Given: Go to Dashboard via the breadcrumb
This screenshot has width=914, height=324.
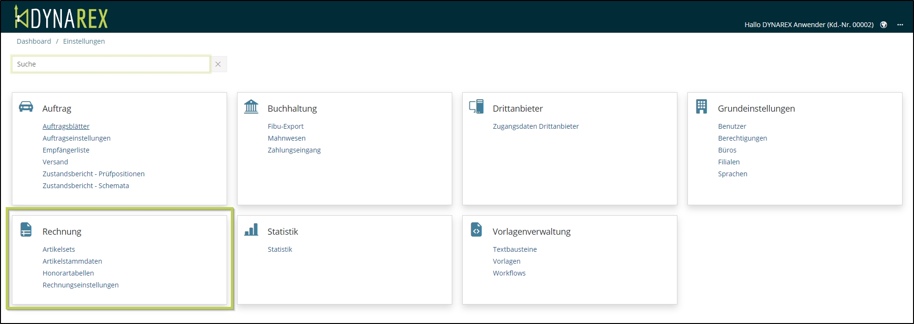Looking at the screenshot, I should tap(34, 41).
